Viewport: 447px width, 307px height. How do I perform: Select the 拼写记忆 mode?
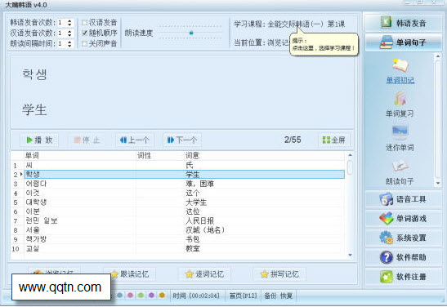tap(279, 274)
